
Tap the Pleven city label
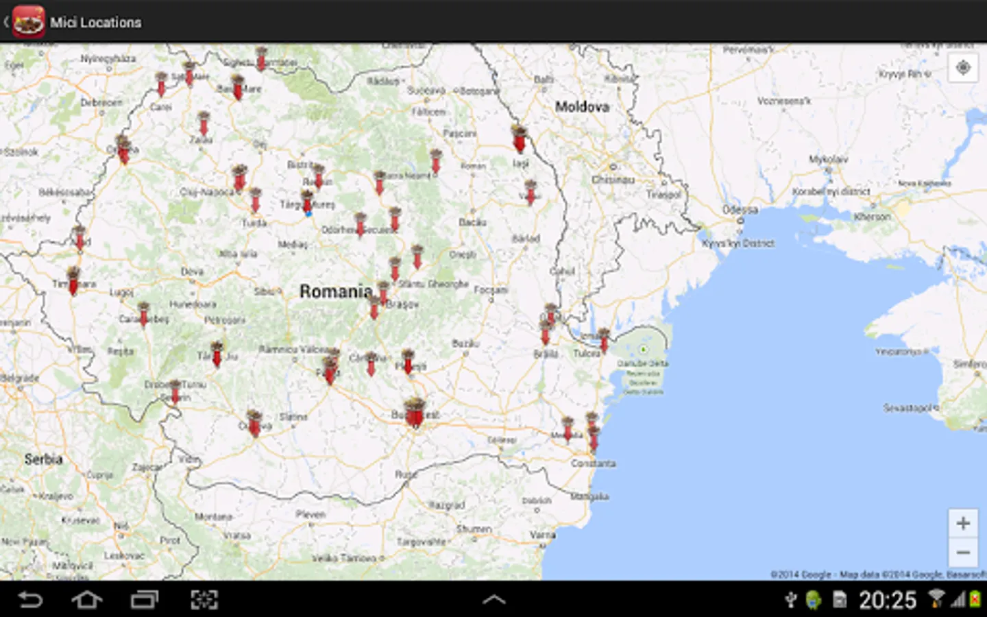point(310,514)
